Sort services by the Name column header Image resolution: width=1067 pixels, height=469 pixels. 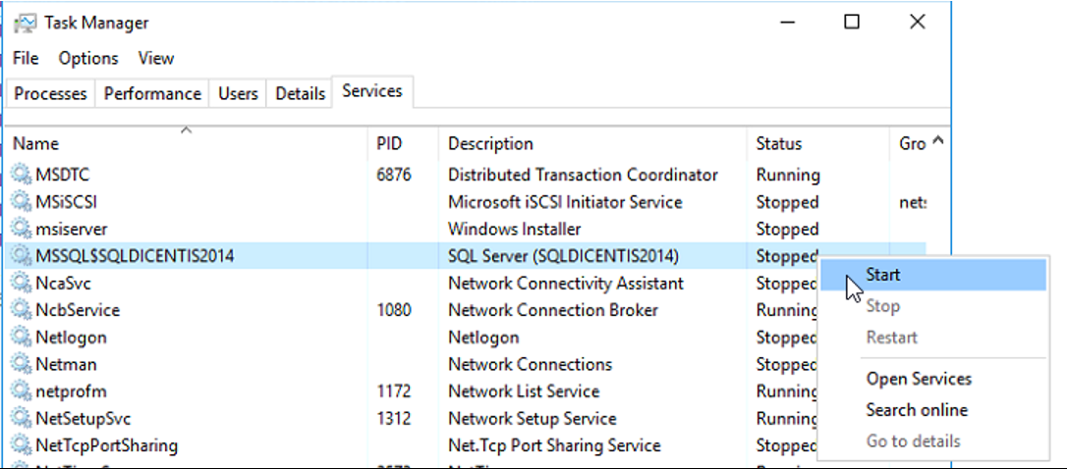tap(35, 144)
